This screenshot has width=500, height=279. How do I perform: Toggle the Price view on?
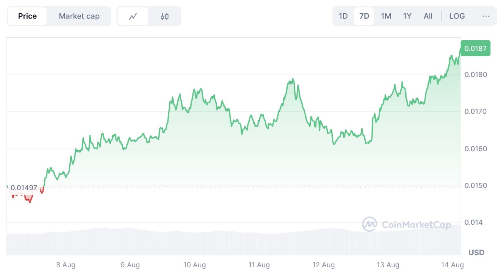coord(27,16)
